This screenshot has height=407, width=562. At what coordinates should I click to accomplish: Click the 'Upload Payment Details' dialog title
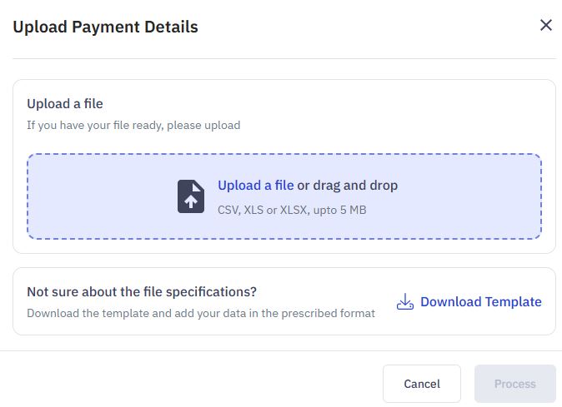(x=105, y=27)
